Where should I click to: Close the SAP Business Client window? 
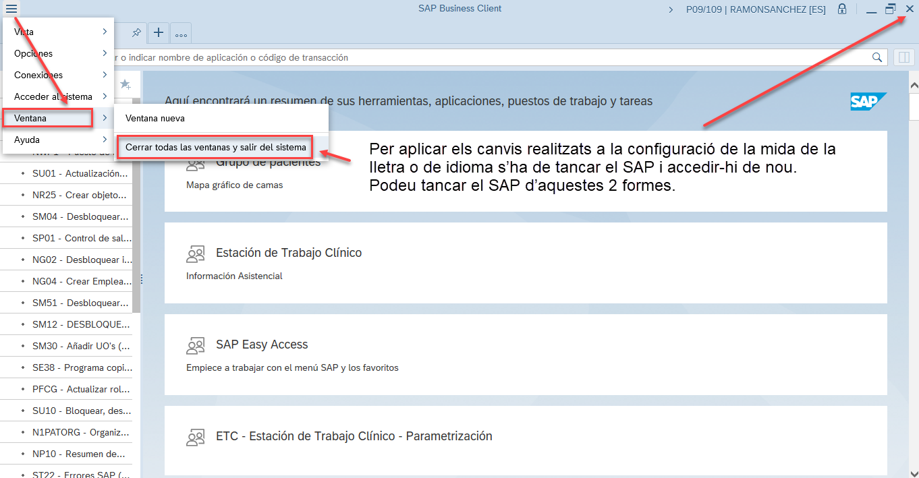(x=909, y=9)
